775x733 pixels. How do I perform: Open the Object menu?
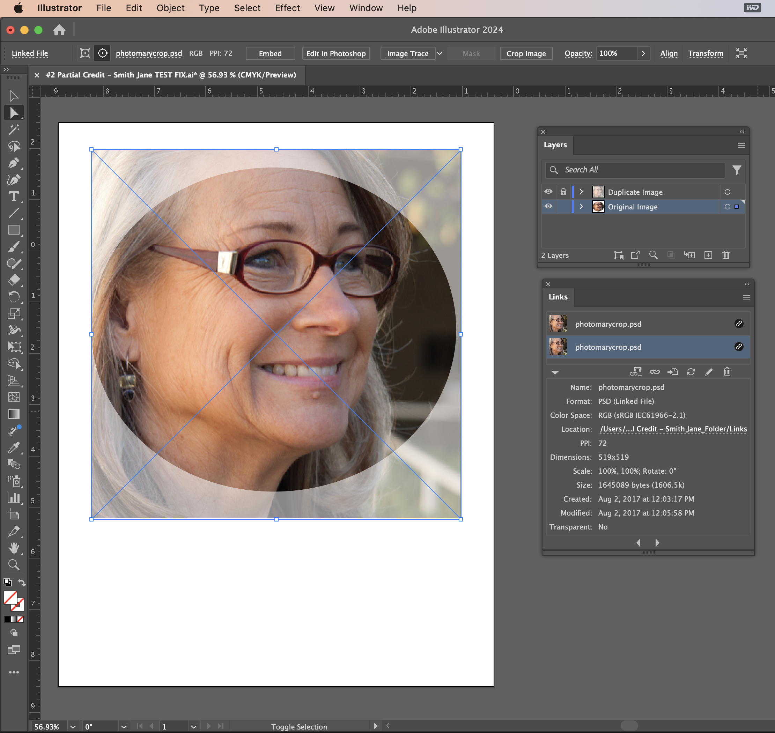[x=170, y=8]
